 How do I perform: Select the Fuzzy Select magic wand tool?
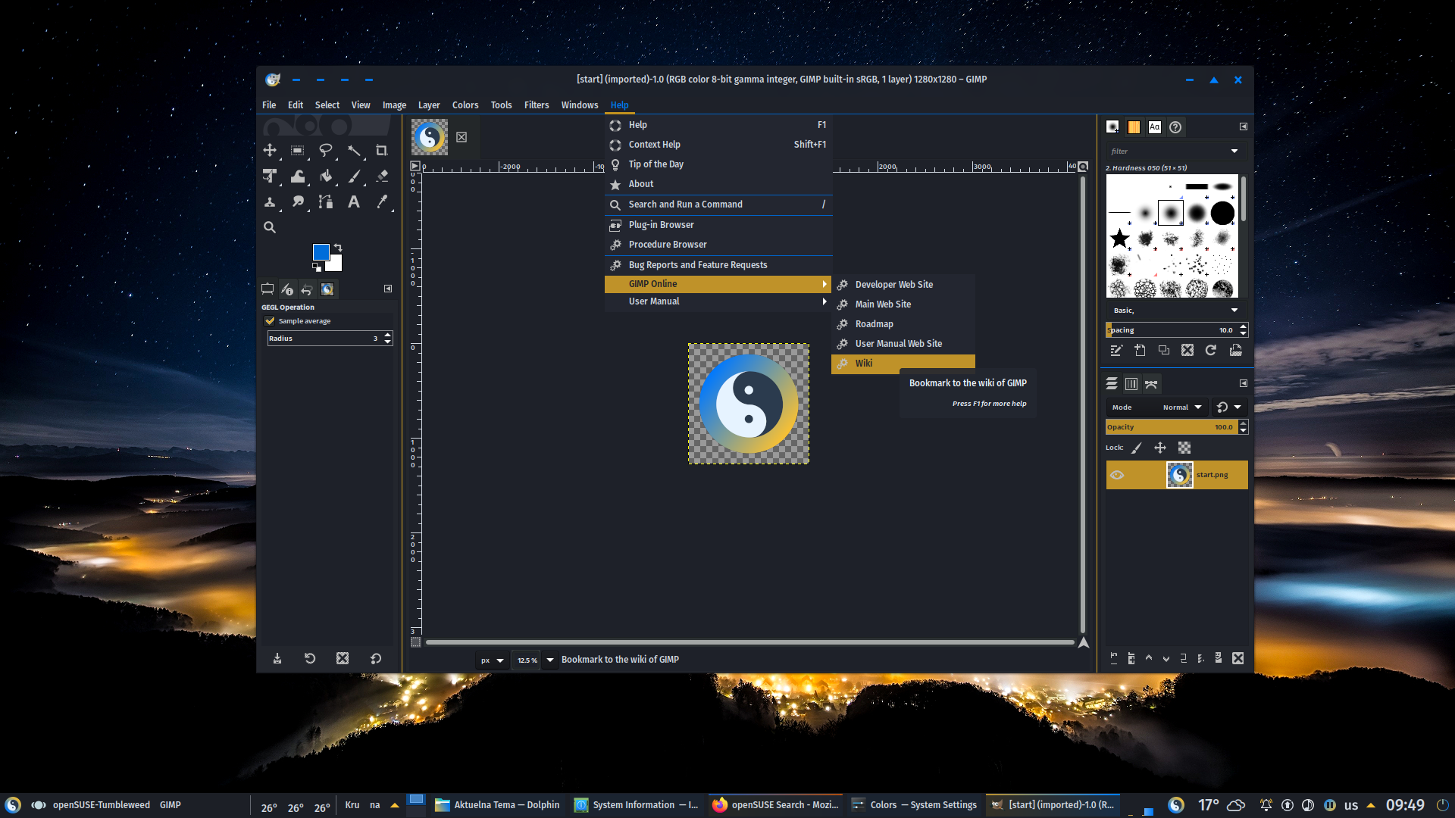pos(354,151)
